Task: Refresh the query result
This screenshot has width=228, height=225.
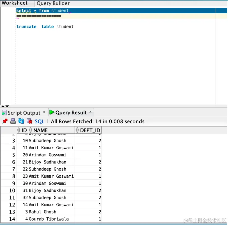Action: click(x=21, y=121)
